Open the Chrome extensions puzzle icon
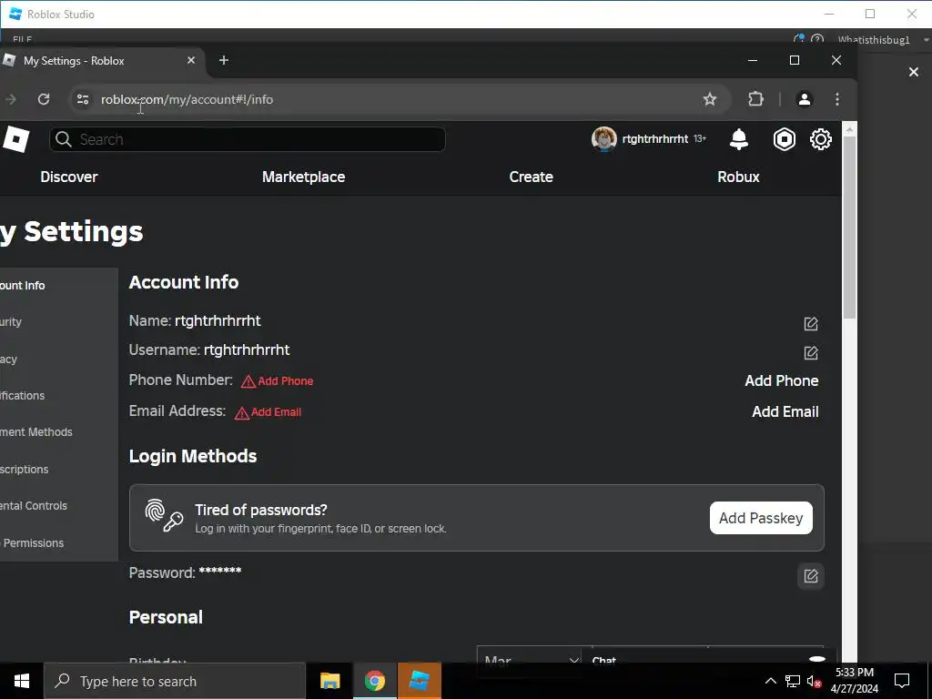This screenshot has height=699, width=932. [755, 99]
